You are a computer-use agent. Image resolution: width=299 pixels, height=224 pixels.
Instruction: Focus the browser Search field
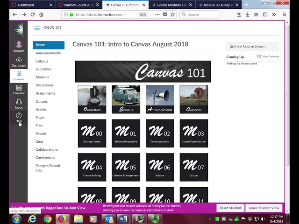point(199,14)
